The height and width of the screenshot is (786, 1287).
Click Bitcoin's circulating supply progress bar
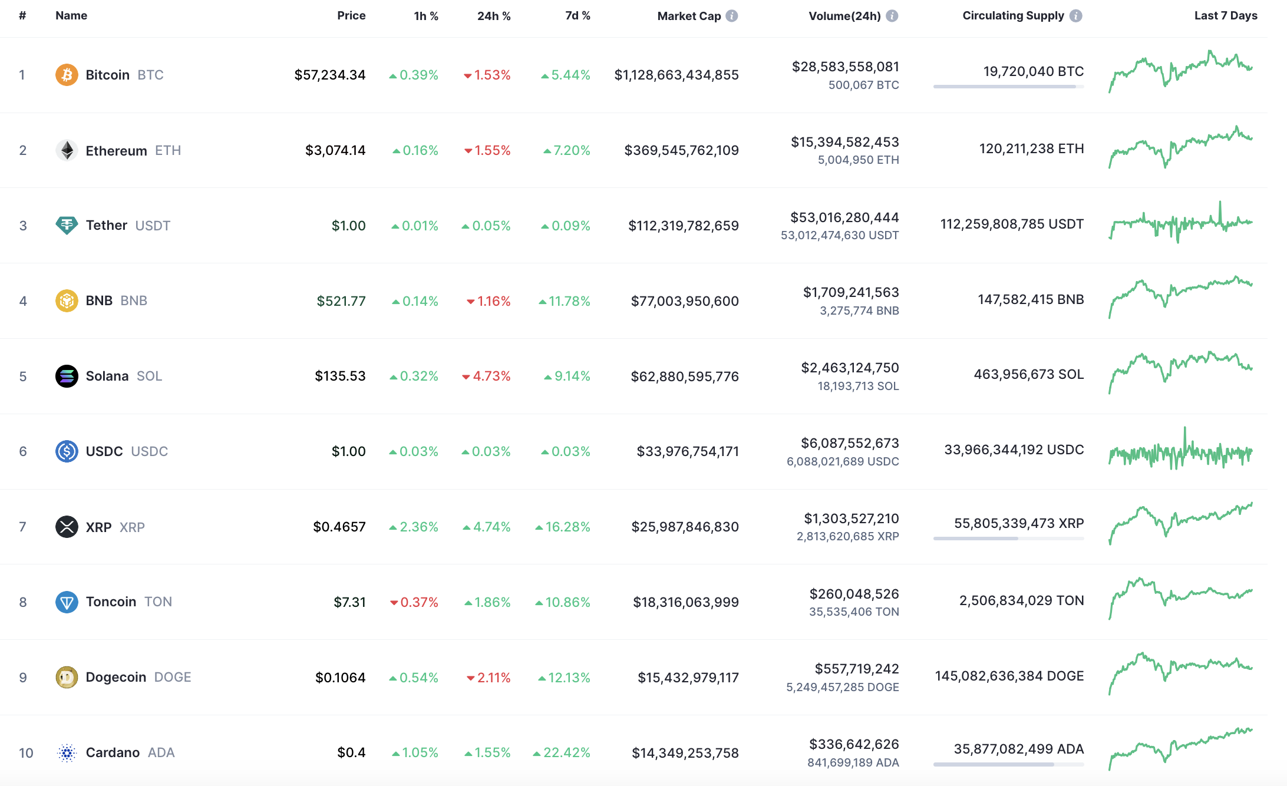click(1008, 87)
